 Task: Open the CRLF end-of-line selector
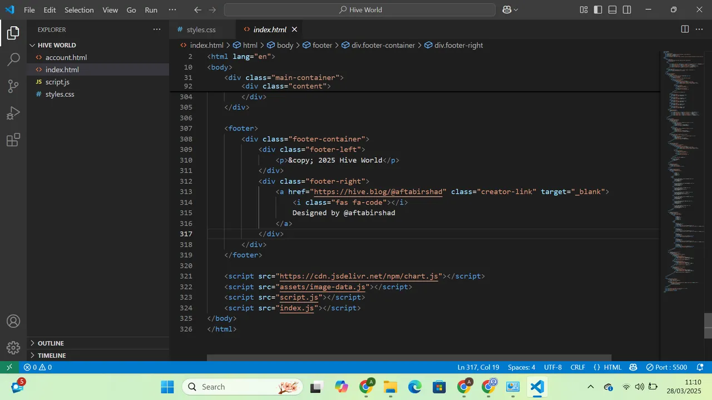(x=578, y=367)
